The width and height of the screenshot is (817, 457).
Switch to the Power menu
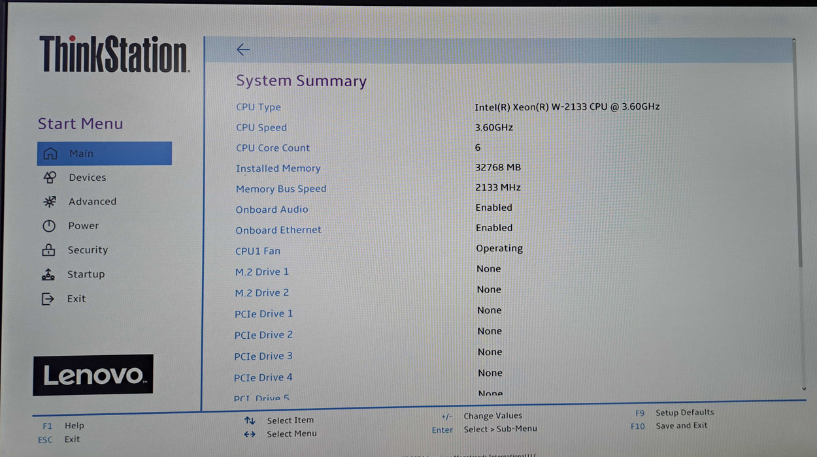point(84,226)
